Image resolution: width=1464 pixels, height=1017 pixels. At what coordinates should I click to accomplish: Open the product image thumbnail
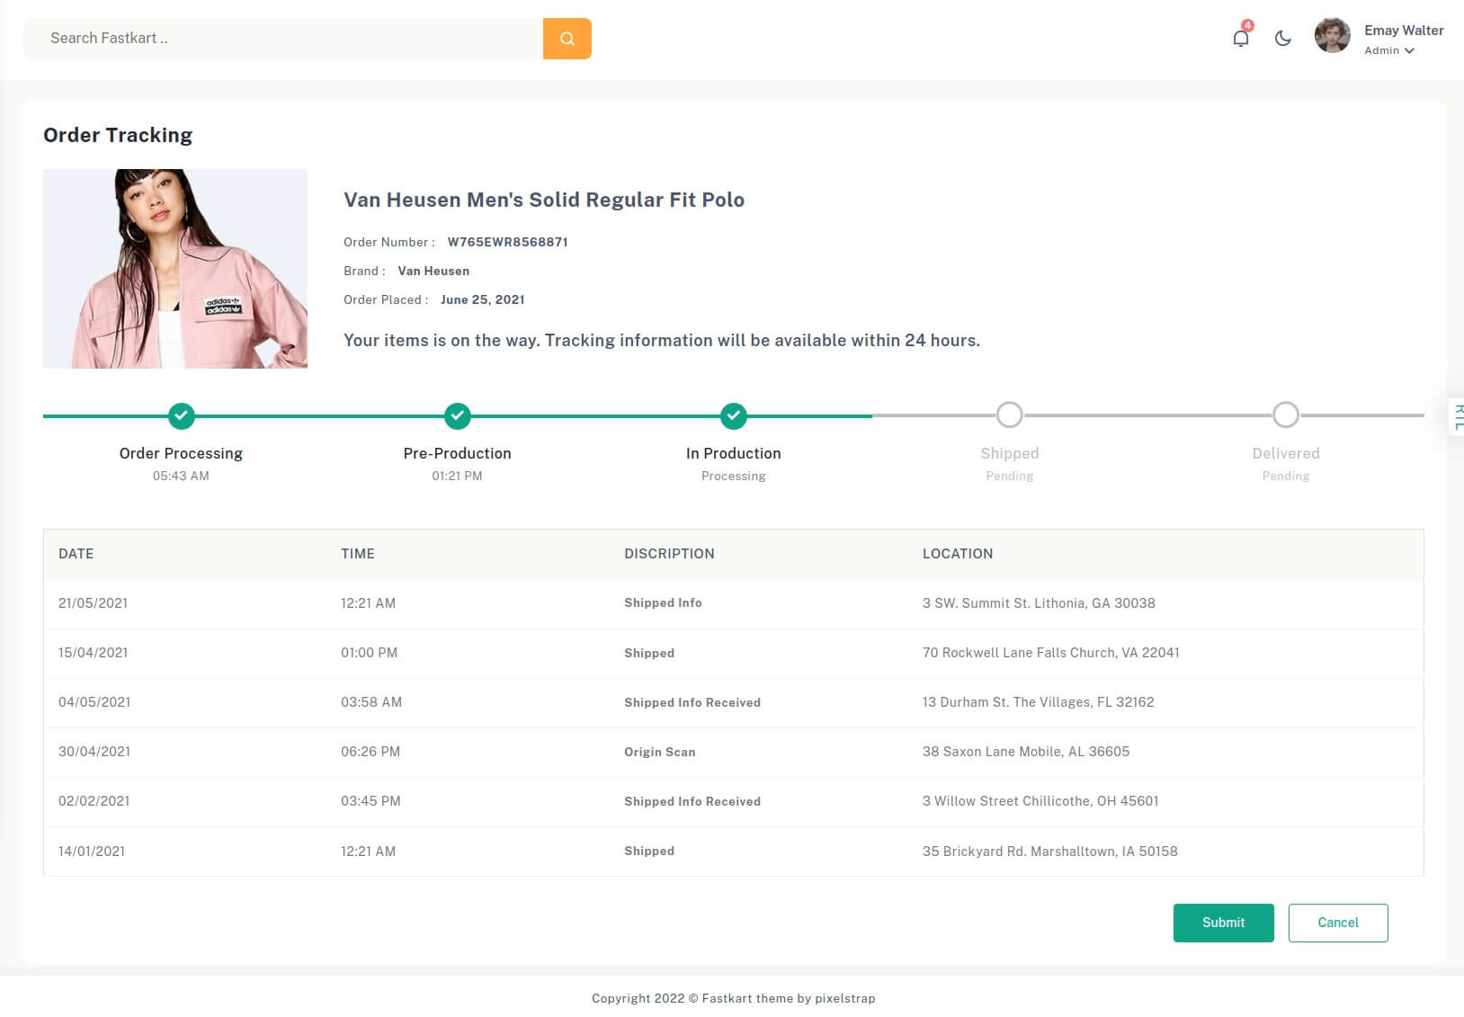tap(175, 269)
